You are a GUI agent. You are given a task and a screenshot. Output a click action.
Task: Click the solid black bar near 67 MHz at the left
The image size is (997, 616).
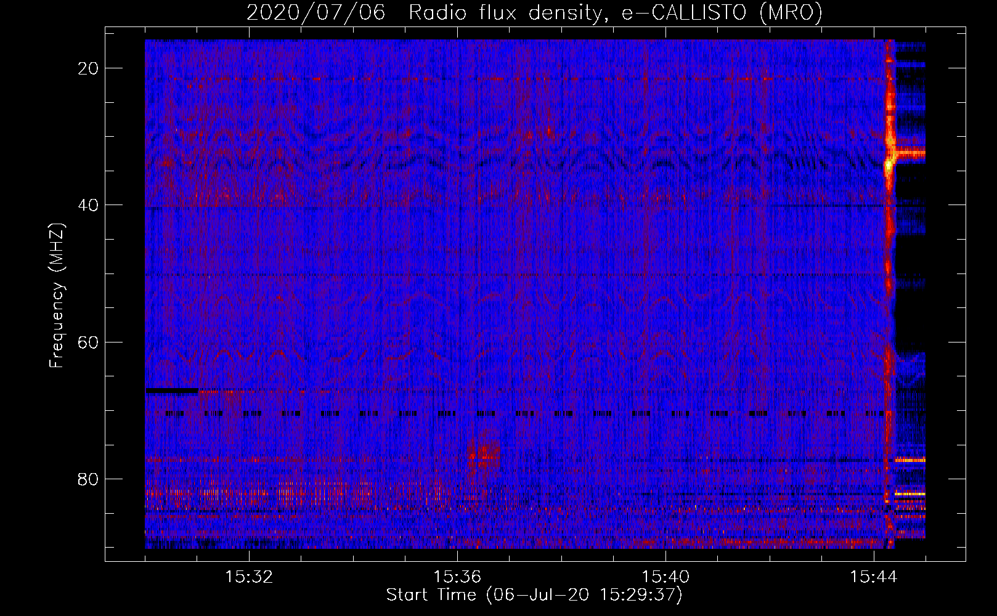[172, 391]
